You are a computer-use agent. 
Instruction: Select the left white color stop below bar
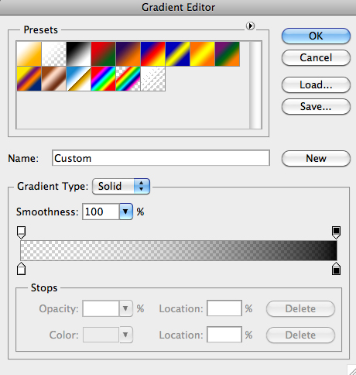click(21, 269)
